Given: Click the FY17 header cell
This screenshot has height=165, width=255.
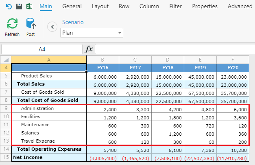Looking at the screenshot, I should 135,68.
